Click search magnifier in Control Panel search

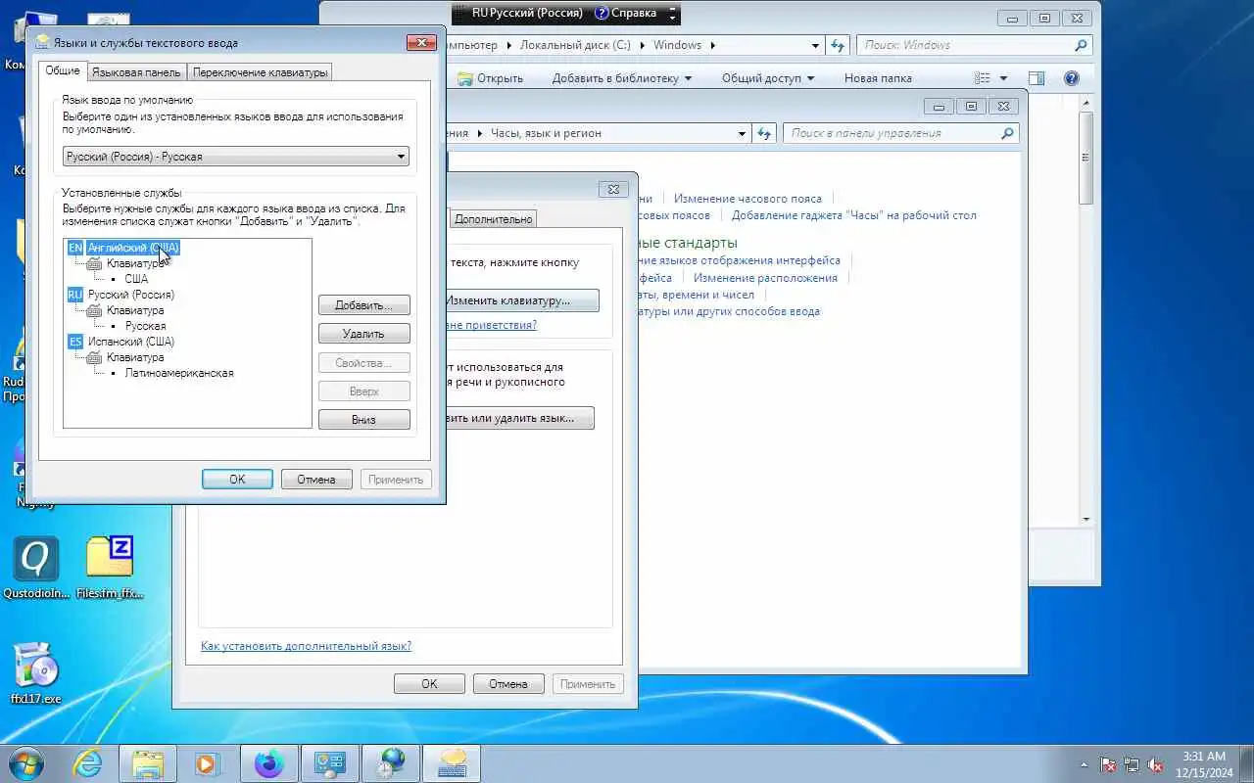(x=1007, y=133)
